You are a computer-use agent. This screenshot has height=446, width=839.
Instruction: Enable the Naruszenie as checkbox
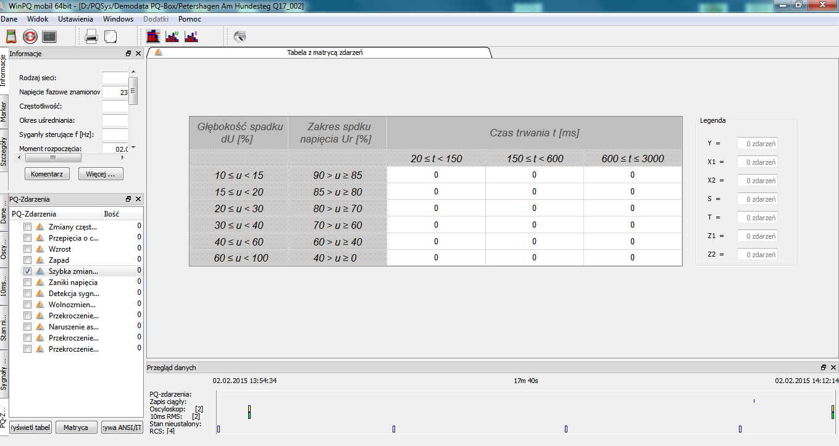point(27,327)
